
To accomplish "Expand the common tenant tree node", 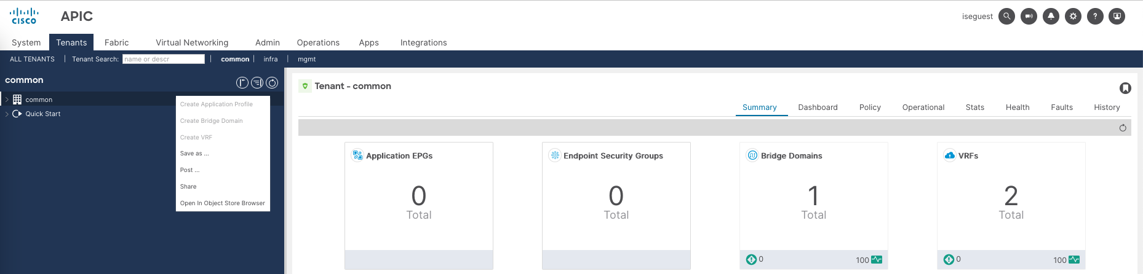I will point(7,100).
